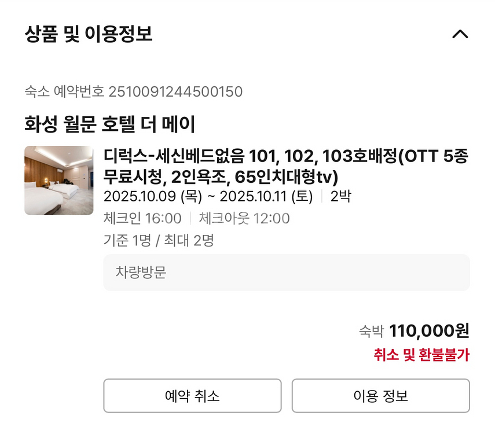Click the 110,000원 price amount
This screenshot has height=434, width=495.
point(429,331)
